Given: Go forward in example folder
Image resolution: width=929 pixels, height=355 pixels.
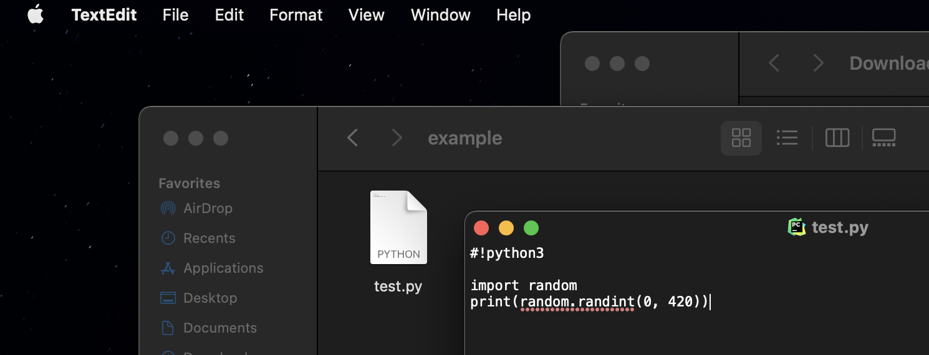Looking at the screenshot, I should (x=397, y=138).
